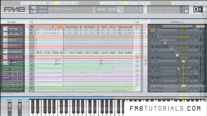Toggle the punch-out switch by the loop button

(131, 3)
